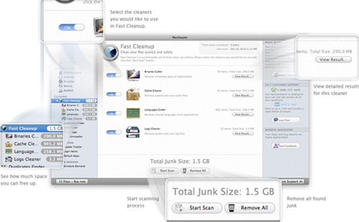Click small Start Scan button in MacKeeper window

click(164, 170)
